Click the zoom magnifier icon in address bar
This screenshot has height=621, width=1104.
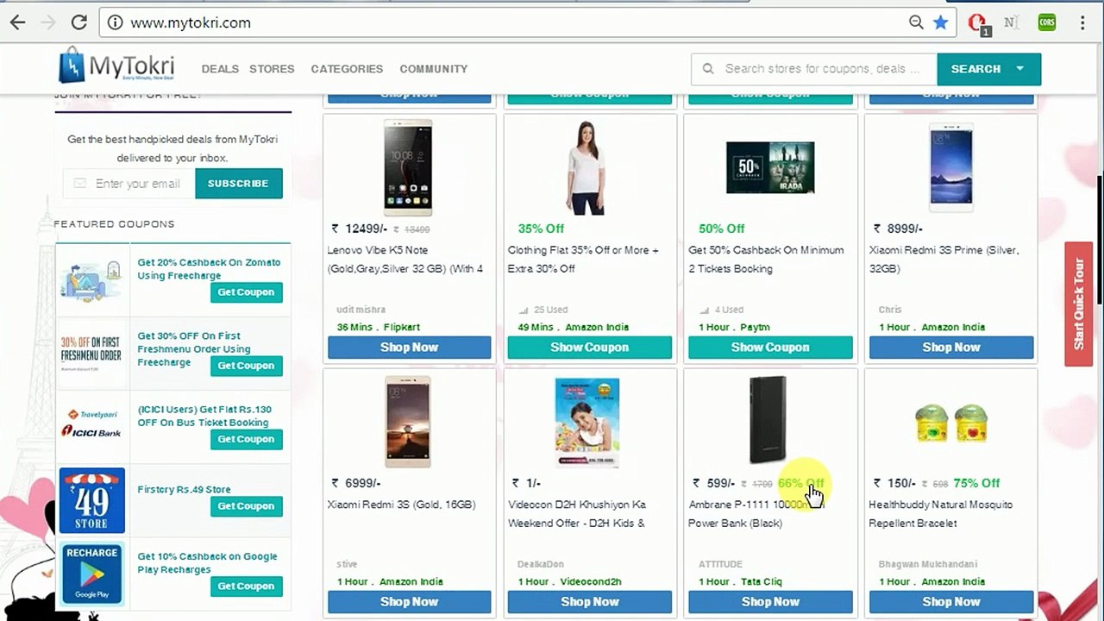tap(916, 22)
